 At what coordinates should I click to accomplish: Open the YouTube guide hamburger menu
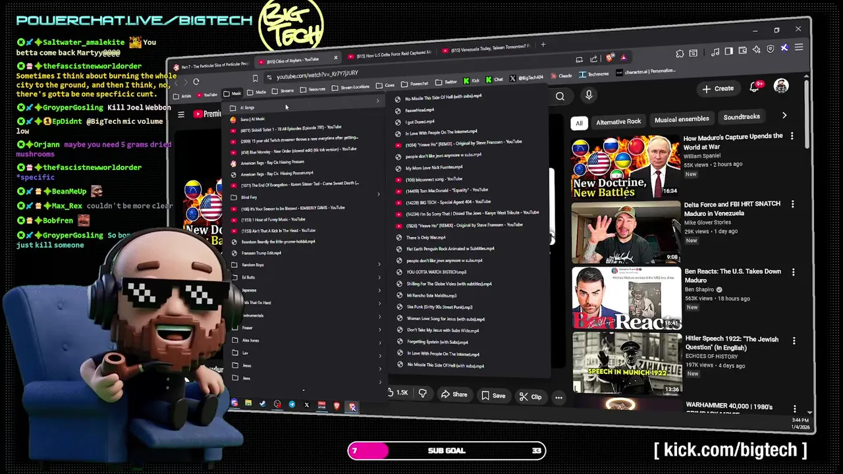[x=181, y=115]
